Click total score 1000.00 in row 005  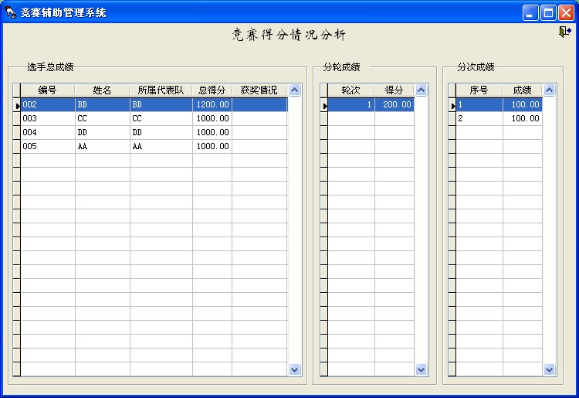point(212,146)
